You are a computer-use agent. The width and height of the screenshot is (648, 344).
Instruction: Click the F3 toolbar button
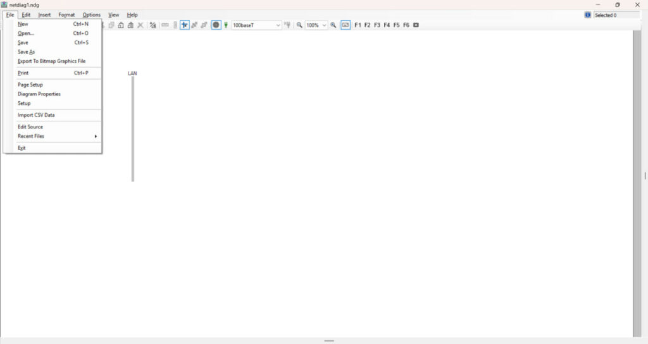tap(377, 25)
